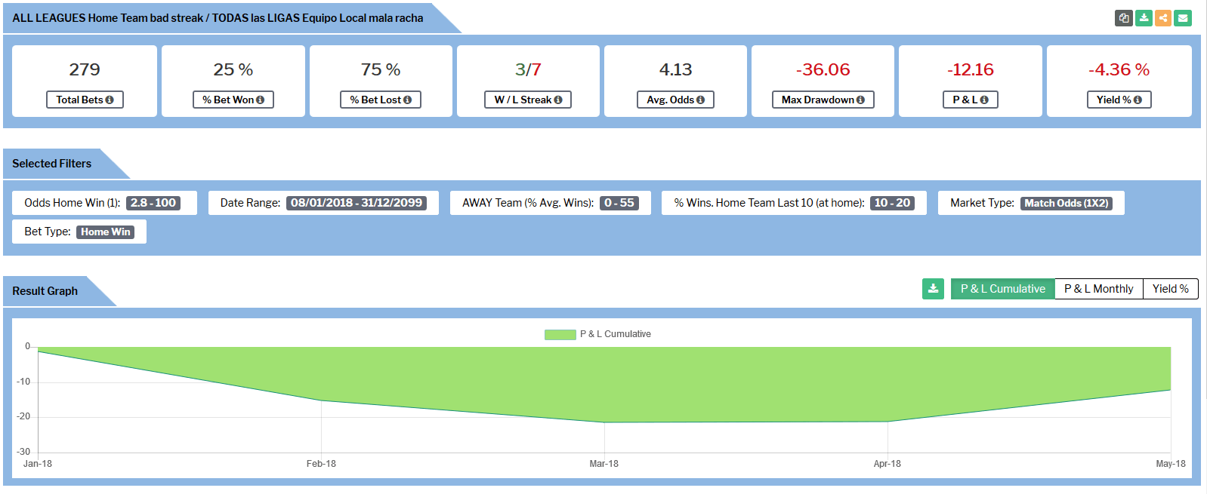The image size is (1207, 494).
Task: Click the -12.16 P&L value
Action: click(971, 69)
